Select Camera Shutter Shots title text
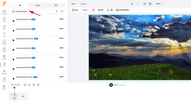 pos(25,39)
